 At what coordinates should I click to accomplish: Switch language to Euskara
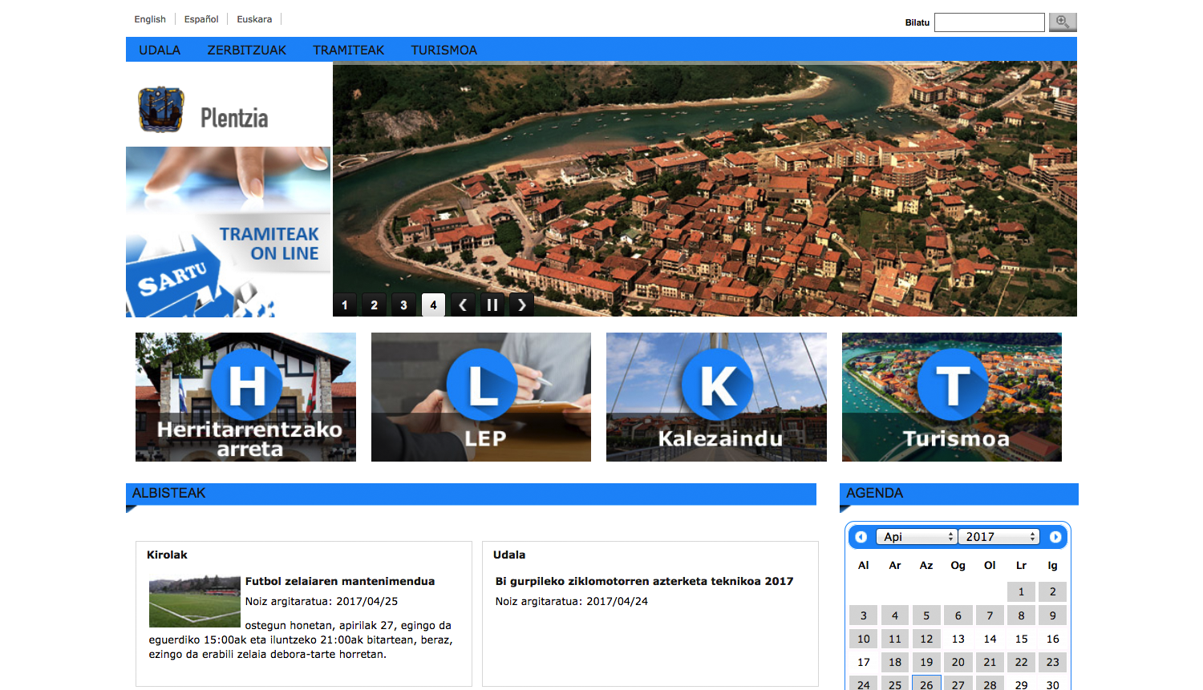pyautogui.click(x=254, y=19)
